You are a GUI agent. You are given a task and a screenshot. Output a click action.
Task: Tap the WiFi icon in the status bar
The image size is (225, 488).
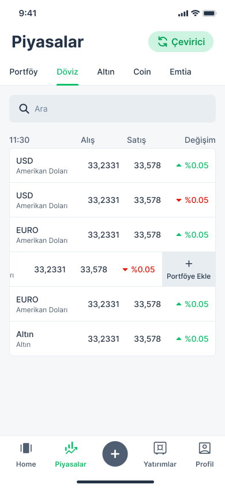(195, 13)
